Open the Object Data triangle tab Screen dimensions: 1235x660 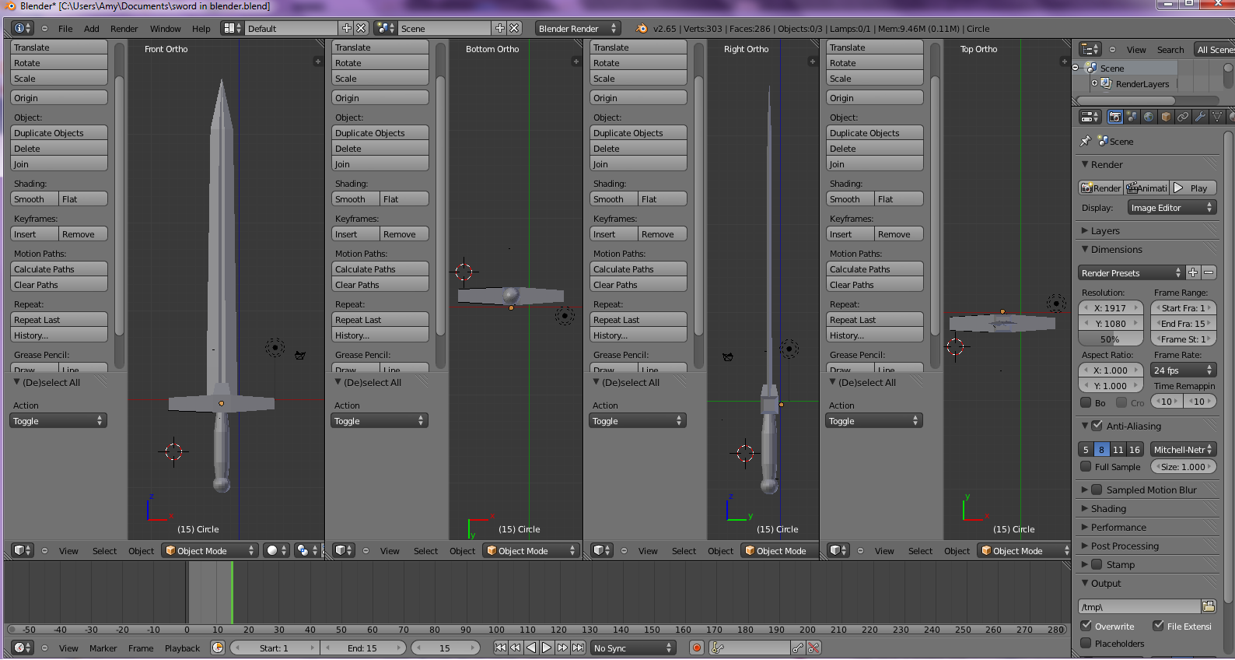1217,117
